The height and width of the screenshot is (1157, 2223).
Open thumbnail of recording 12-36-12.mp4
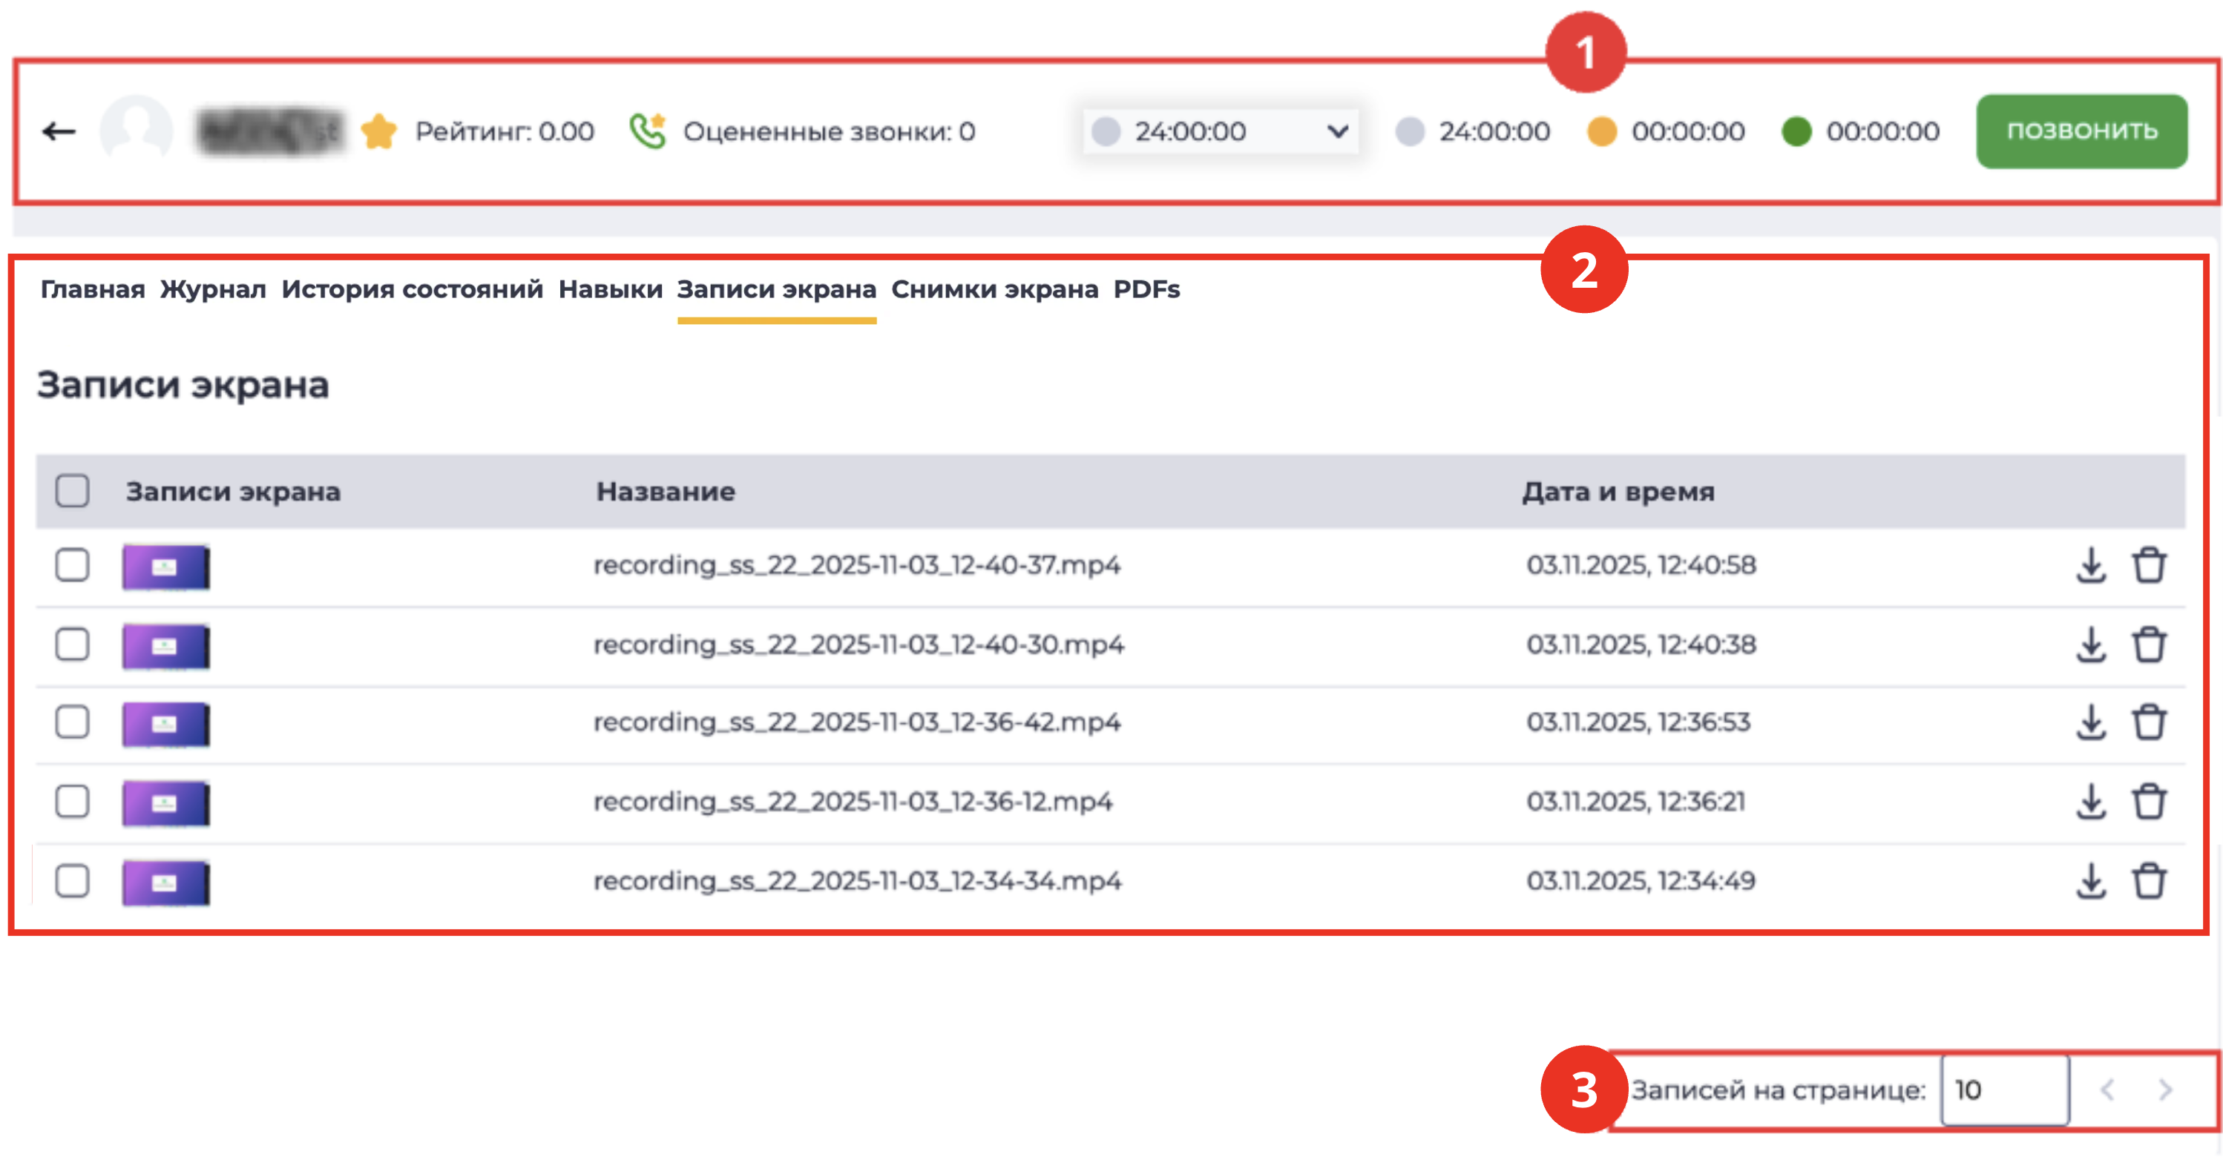(x=165, y=803)
